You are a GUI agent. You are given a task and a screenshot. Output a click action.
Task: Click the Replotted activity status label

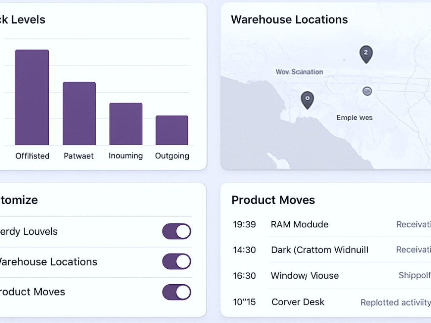396,302
